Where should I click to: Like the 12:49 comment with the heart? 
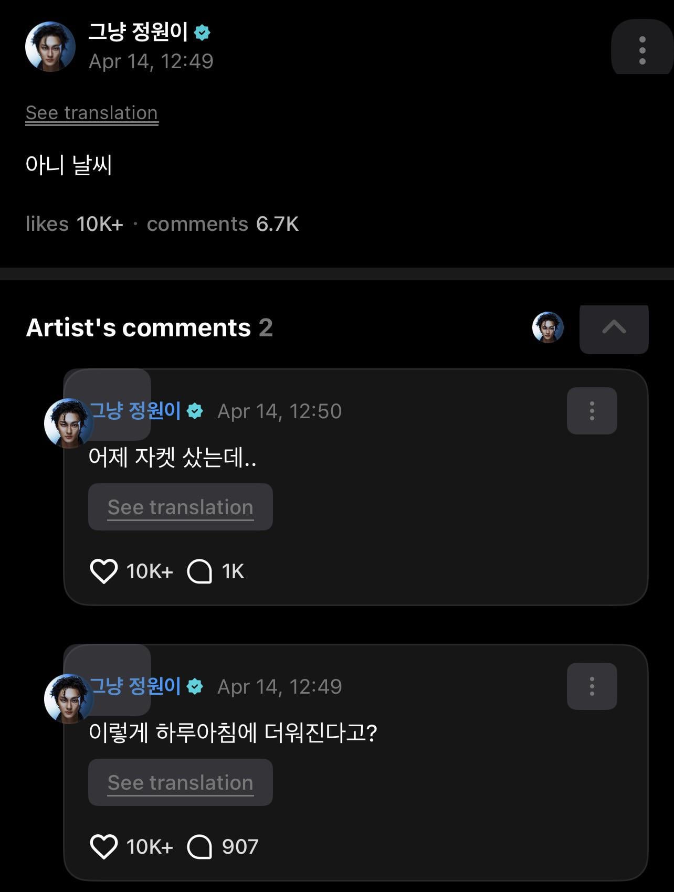pyautogui.click(x=103, y=846)
